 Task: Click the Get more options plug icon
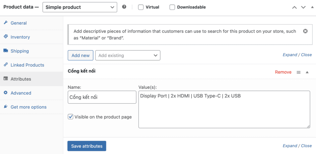coord(6,107)
